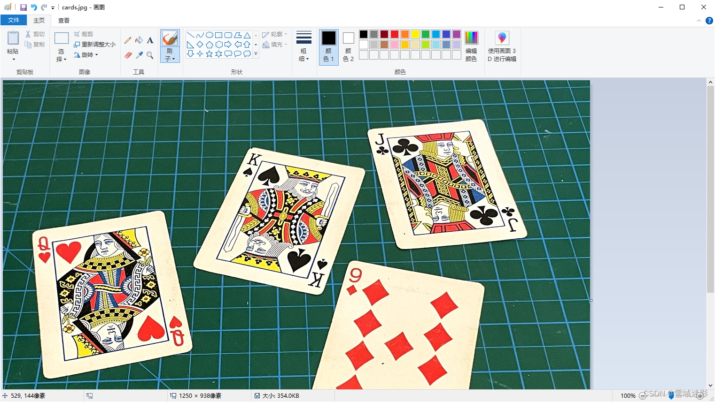Viewport: 715px width, 402px height.
Task: Select the Right arrow shape
Action: pos(228,45)
